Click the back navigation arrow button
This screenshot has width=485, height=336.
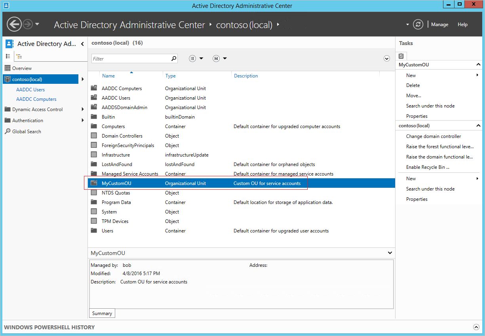[14, 25]
